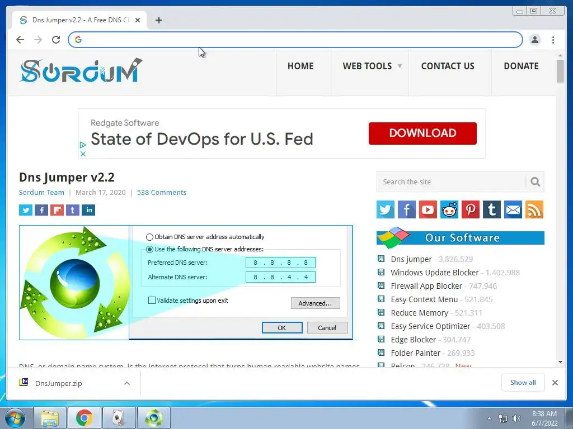This screenshot has width=573, height=429.
Task: Open the Chrome profile avatar icon
Action: pyautogui.click(x=535, y=40)
